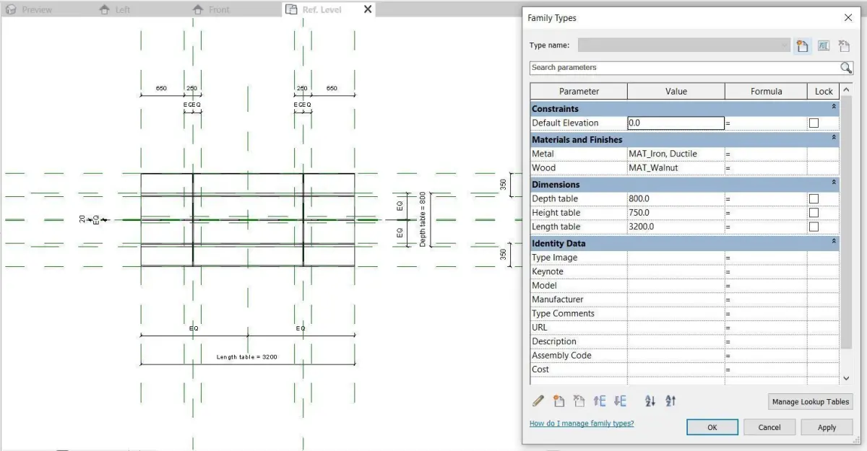Collapse the Dimensions group

(834, 183)
